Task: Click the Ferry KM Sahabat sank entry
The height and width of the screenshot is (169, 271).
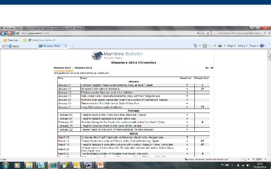Action: (101, 107)
